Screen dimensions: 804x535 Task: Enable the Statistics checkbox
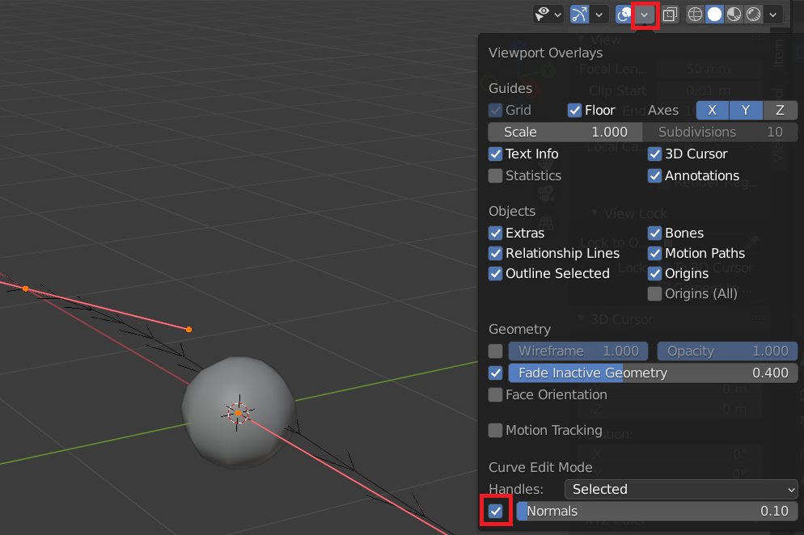[x=495, y=175]
